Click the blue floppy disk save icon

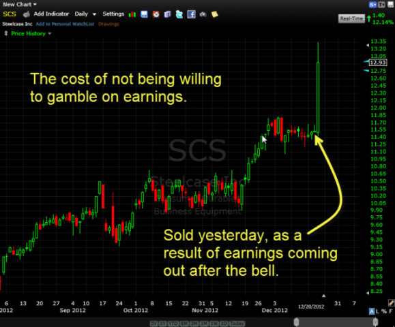[x=144, y=14]
